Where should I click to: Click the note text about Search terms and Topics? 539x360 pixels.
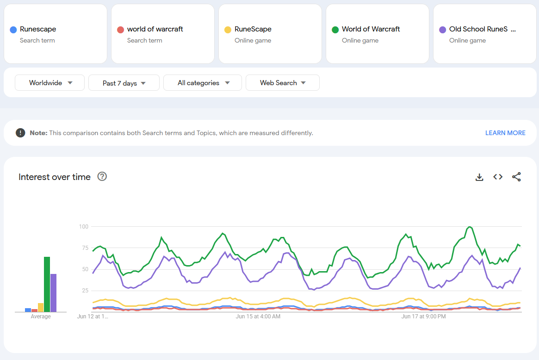171,133
